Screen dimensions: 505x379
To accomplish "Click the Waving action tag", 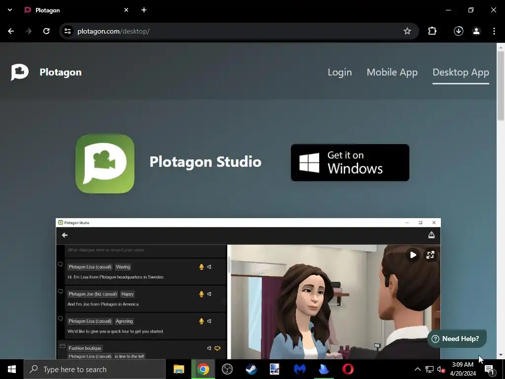I will 123,267.
